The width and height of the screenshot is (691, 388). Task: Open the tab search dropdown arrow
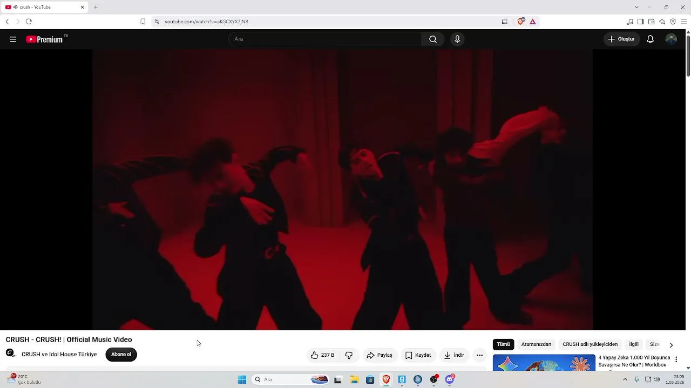tap(636, 7)
